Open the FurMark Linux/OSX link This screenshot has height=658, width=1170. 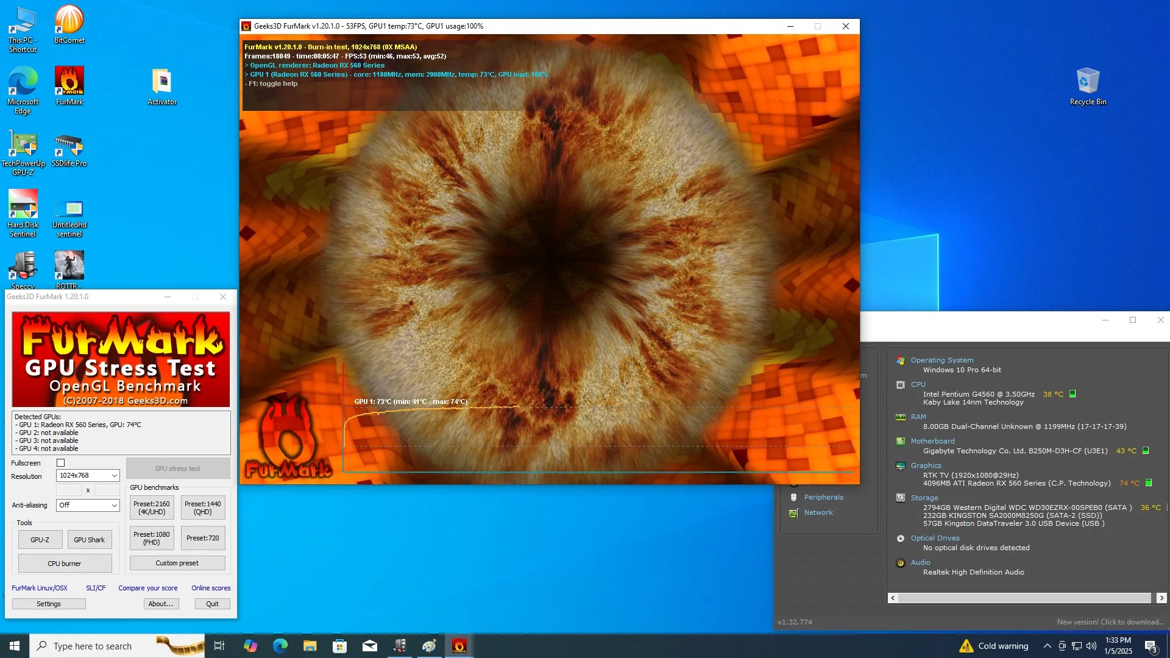(x=40, y=589)
